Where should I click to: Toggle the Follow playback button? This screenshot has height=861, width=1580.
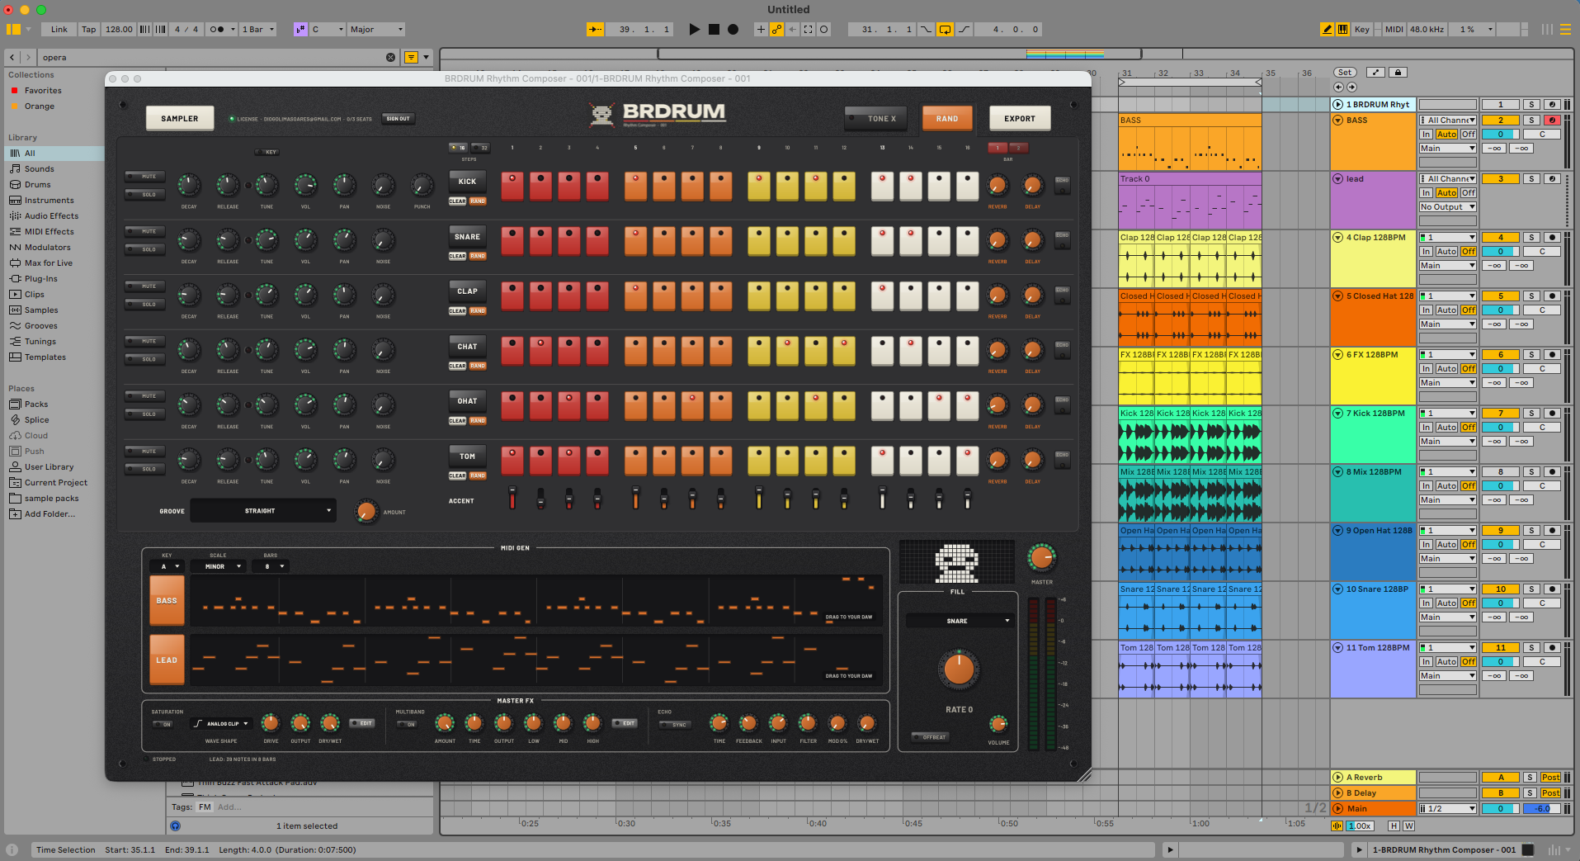(x=595, y=29)
